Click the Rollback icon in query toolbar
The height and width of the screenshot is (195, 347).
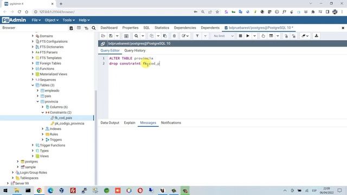pos(294,36)
